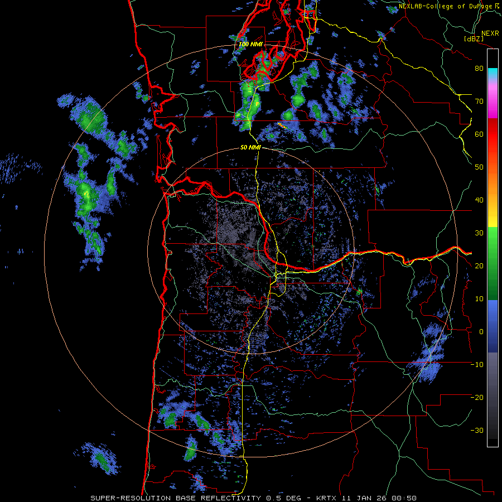This screenshot has width=502, height=502.
Task: Click the 40 value on the dBZ scale
Action: [x=479, y=200]
